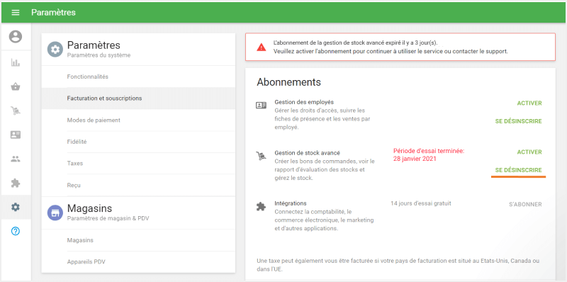Click hand-truck icon next to Gestion de stock avancé
Viewport: 567px width, 282px height.
tap(261, 156)
